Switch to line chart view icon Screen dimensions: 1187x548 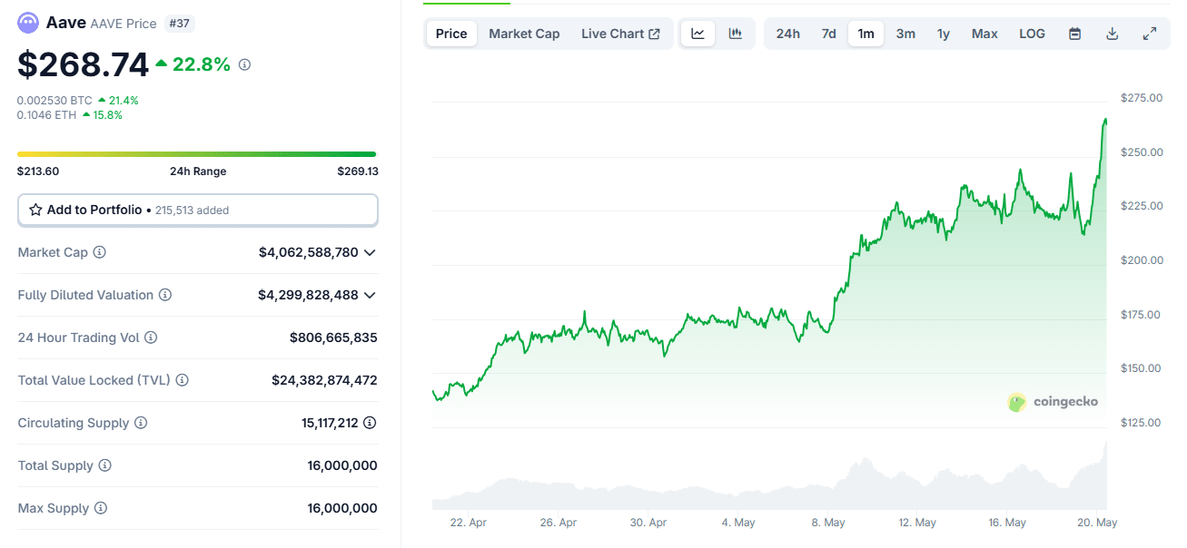tap(697, 34)
